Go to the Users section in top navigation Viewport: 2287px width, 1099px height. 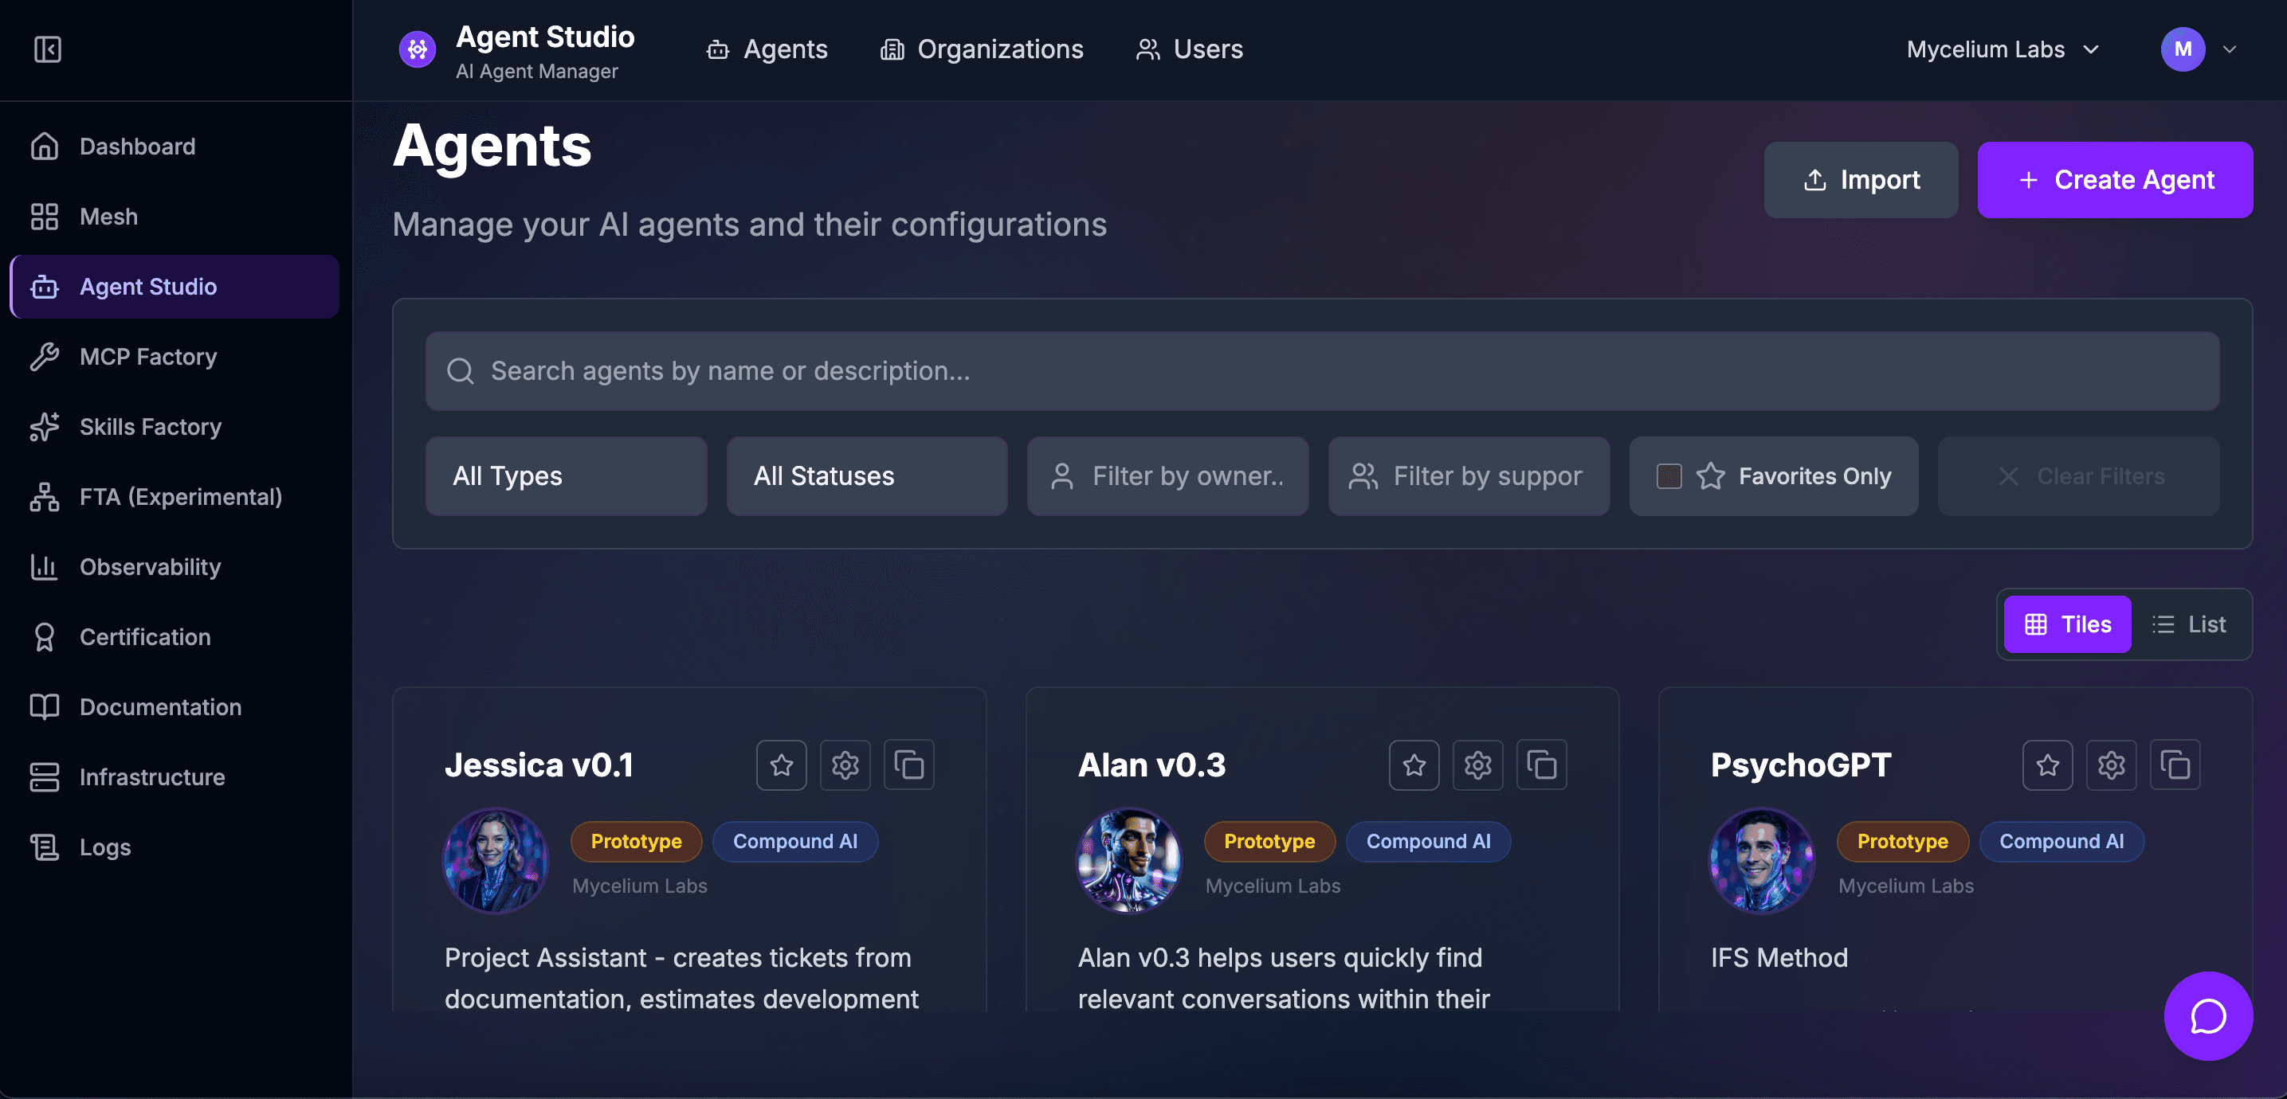click(1190, 49)
